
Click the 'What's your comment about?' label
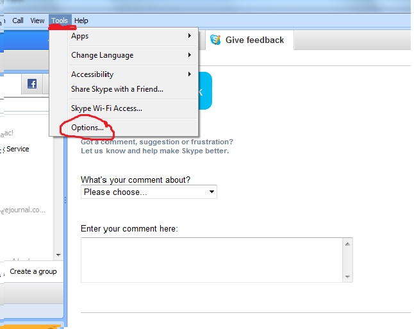pyautogui.click(x=135, y=180)
